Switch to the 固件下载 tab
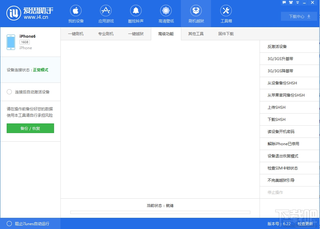 [226, 33]
